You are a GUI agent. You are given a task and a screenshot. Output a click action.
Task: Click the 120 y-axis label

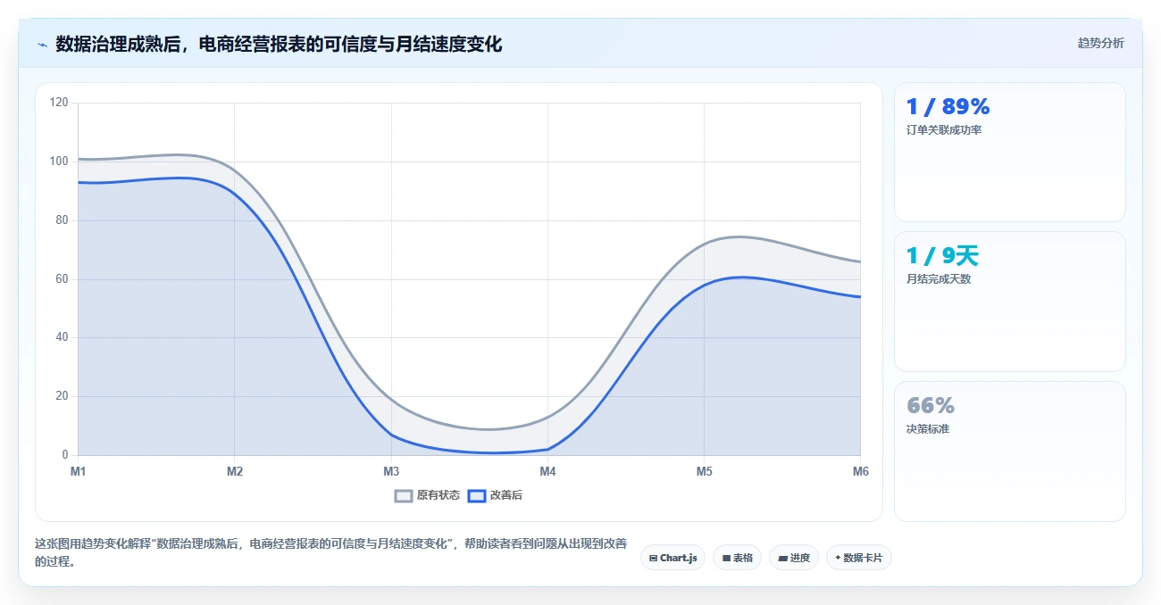pos(59,103)
